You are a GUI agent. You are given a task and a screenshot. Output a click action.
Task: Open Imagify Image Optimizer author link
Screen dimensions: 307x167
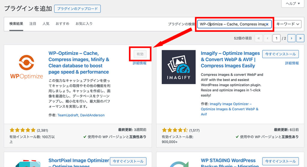tap(229, 109)
